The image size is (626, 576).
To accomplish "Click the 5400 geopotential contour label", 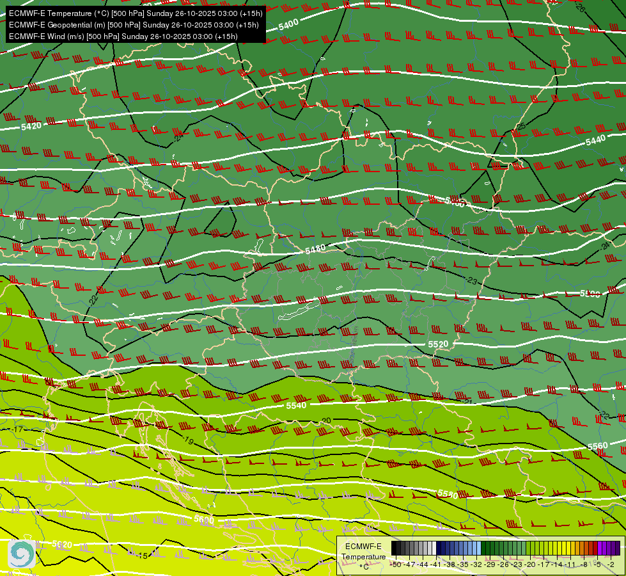I will pyautogui.click(x=288, y=25).
